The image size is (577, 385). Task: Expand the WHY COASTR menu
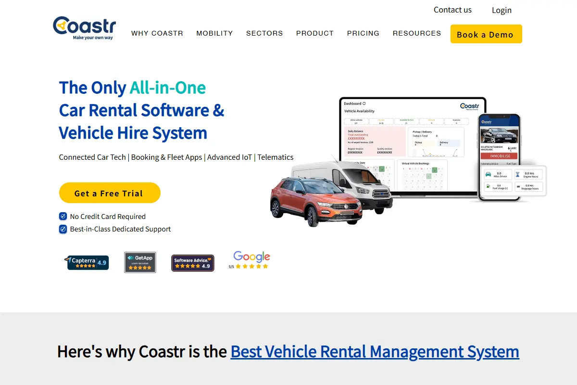[157, 33]
